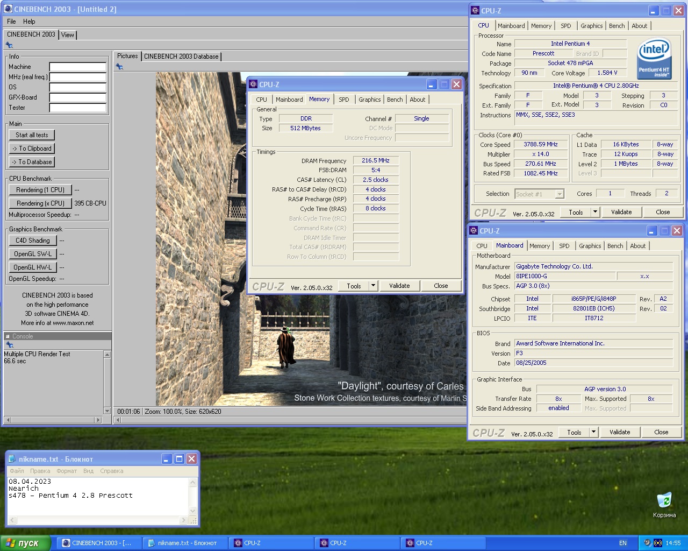The image size is (688, 551).
Task: Click Close in CPU-Z Mainboard window
Action: tap(661, 432)
